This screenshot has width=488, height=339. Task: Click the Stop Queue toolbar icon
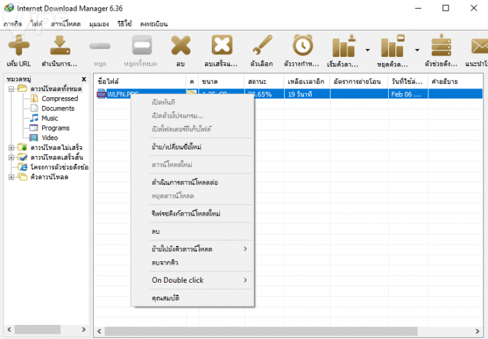click(393, 46)
